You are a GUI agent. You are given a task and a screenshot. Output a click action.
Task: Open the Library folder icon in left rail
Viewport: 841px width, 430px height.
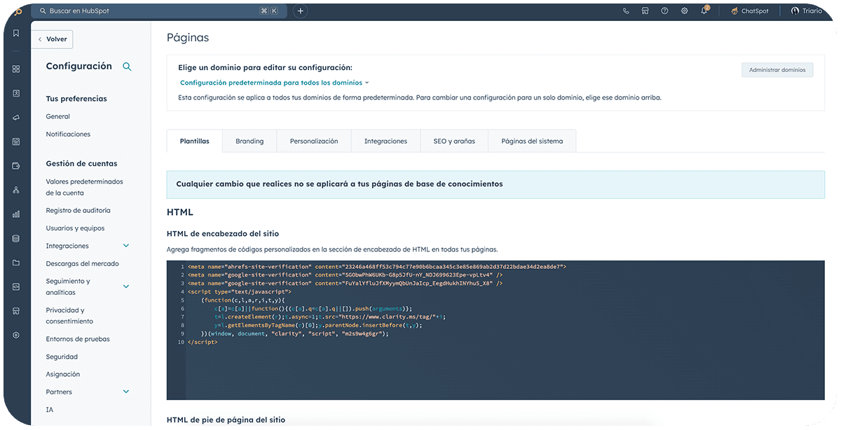pyautogui.click(x=16, y=263)
